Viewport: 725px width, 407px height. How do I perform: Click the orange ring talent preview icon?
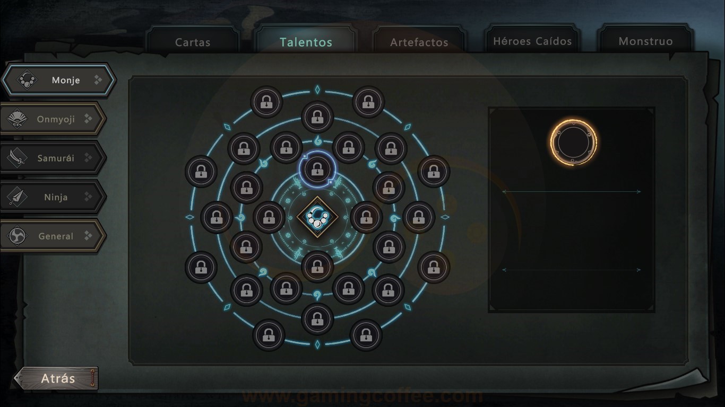(x=574, y=143)
